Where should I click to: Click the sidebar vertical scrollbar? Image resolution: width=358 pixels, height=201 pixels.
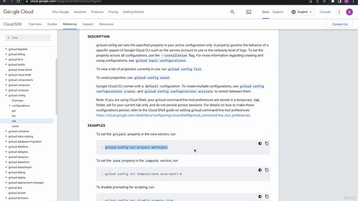tap(56, 87)
